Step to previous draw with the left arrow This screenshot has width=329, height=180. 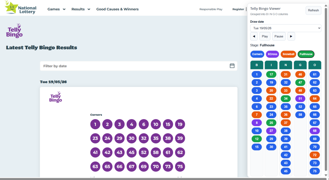pos(254,36)
